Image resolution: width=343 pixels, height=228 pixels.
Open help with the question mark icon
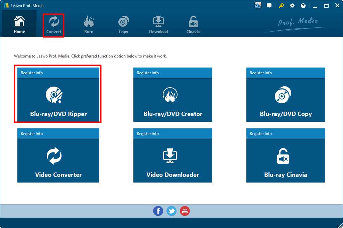[x=303, y=6]
